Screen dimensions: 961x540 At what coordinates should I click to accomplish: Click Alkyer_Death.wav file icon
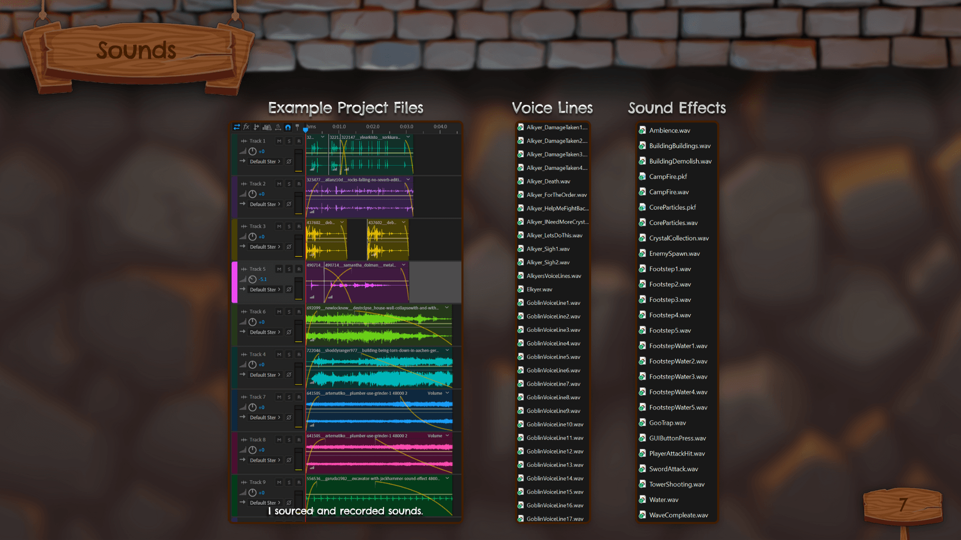[521, 181]
